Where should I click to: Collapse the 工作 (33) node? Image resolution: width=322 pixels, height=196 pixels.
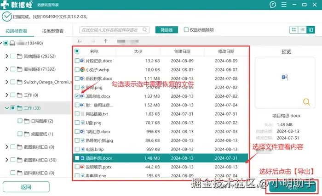(x=6, y=108)
